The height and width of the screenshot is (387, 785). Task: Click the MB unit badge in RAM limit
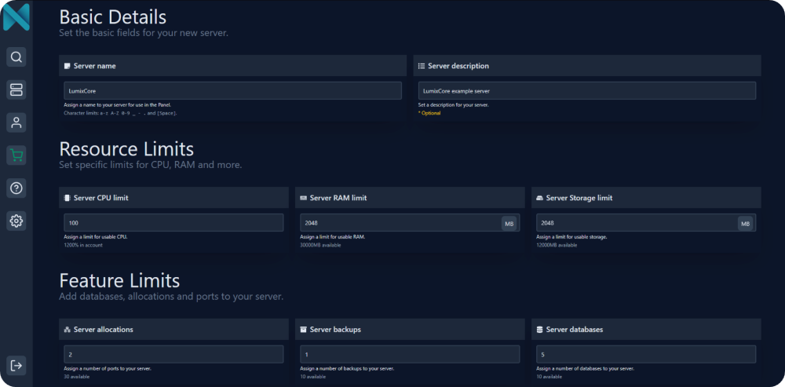509,224
